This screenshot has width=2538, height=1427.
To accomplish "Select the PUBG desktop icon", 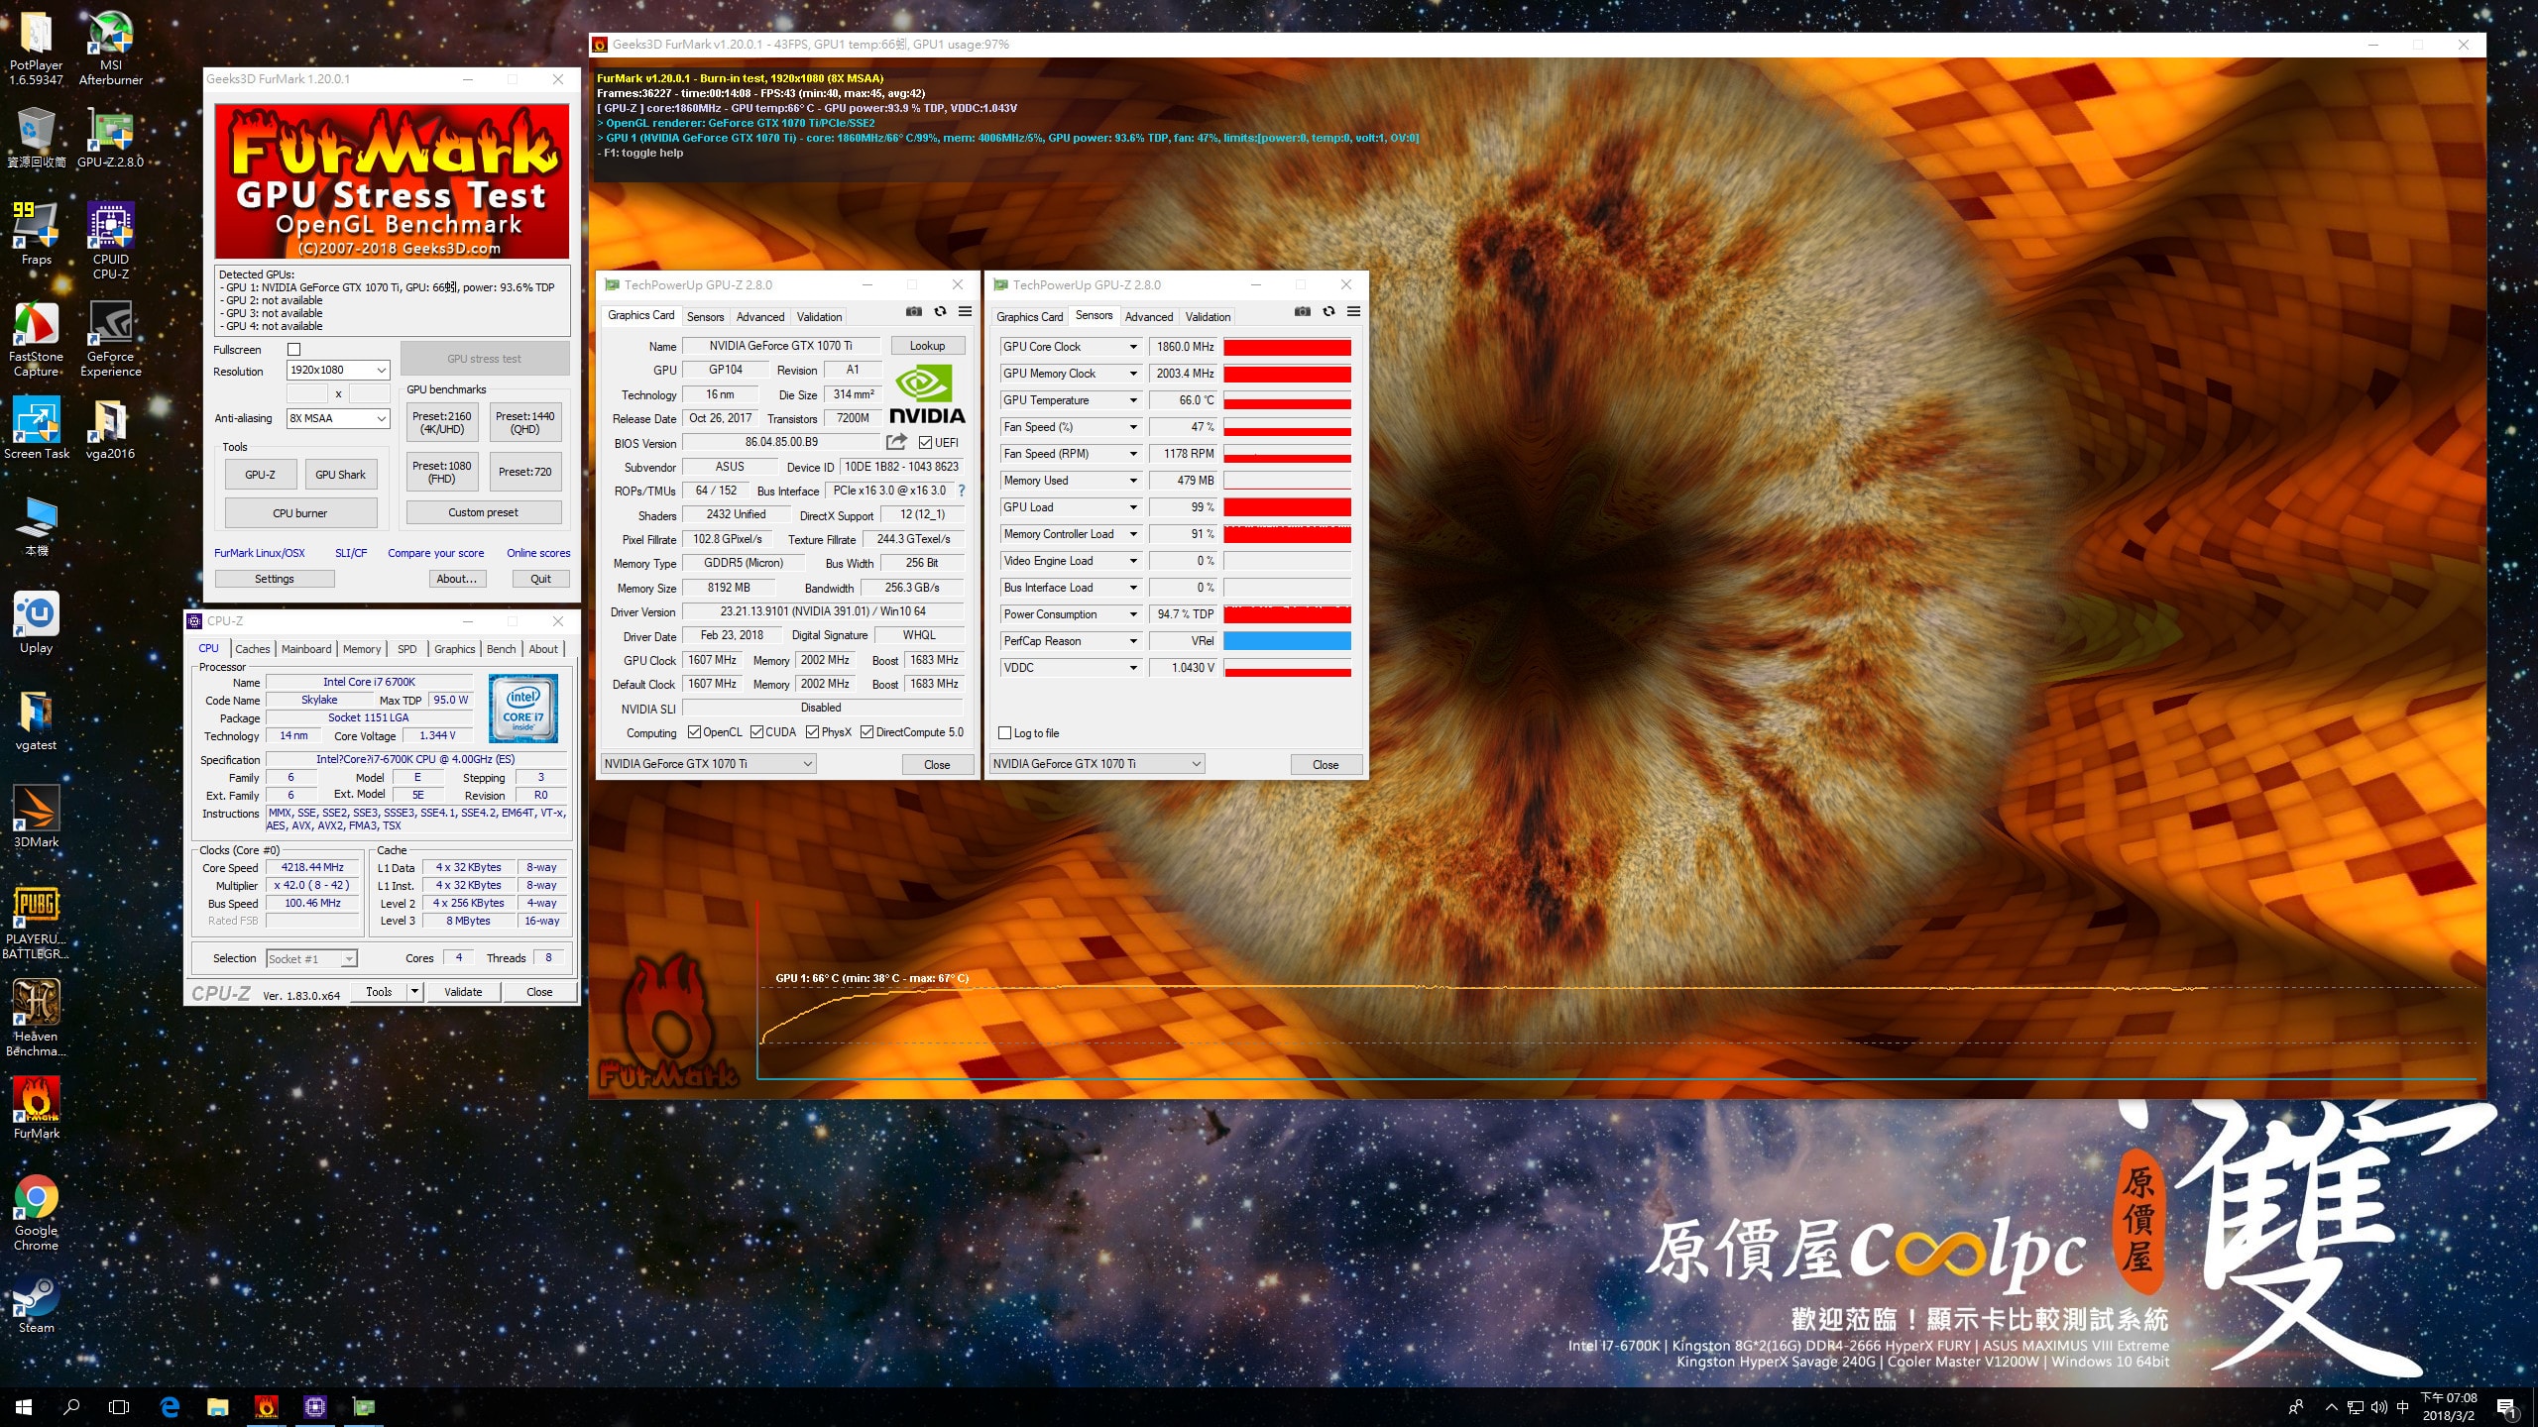I will 36,923.
